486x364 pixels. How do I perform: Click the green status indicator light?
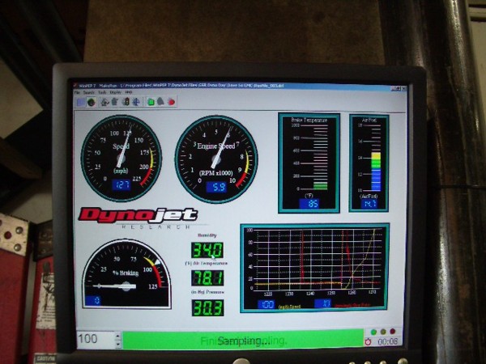coord(373,332)
